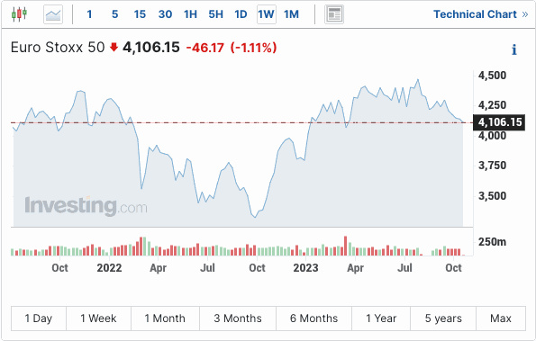Switch range to 1 Year
This screenshot has width=536, height=341.
pyautogui.click(x=381, y=319)
